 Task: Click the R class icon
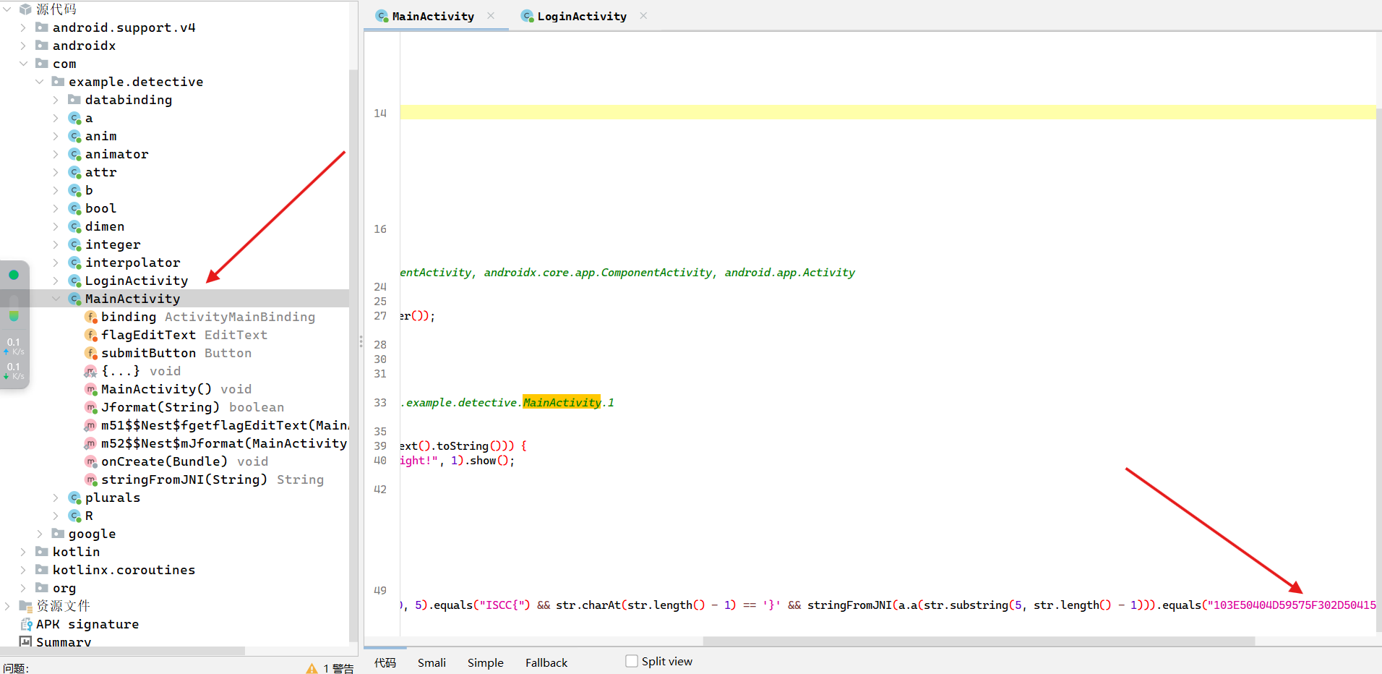74,516
